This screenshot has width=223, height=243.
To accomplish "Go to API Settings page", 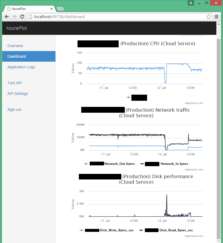I will click(x=18, y=94).
